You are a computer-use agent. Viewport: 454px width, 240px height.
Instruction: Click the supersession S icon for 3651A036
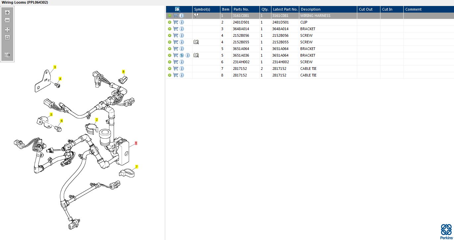pyautogui.click(x=182, y=55)
